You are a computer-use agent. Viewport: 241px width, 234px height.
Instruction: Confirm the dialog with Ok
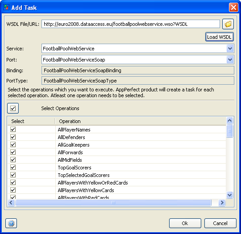click(185, 223)
